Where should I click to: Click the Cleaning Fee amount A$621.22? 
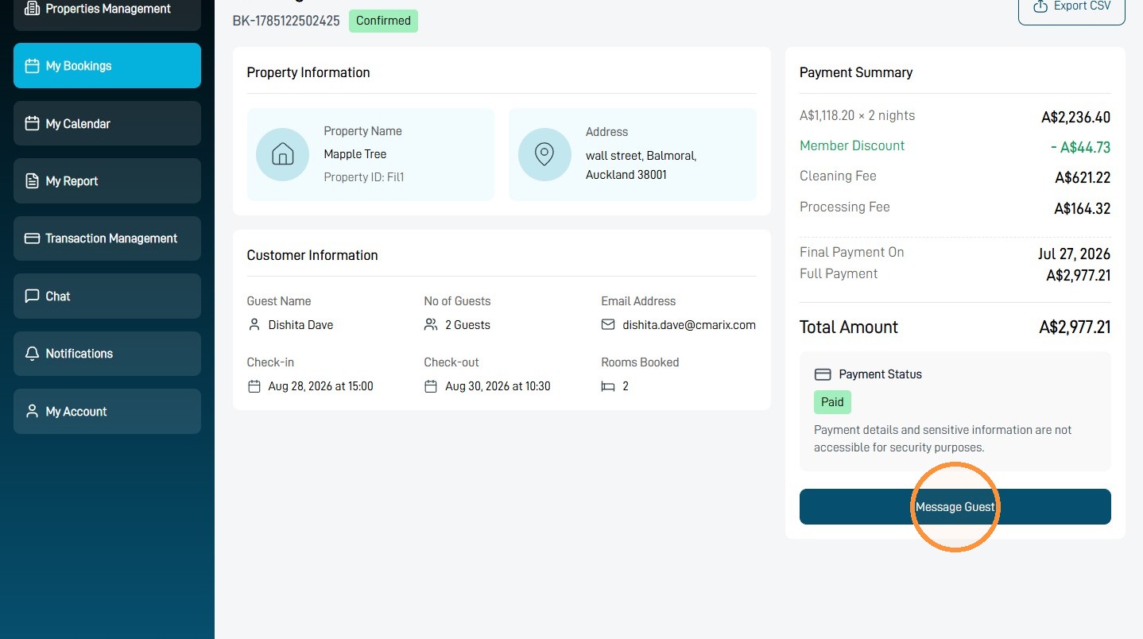[x=1083, y=178]
